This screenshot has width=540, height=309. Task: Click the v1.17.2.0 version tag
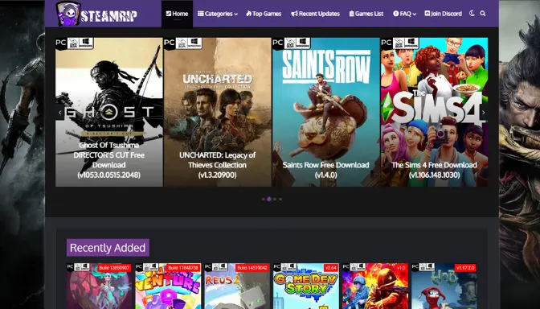465,268
